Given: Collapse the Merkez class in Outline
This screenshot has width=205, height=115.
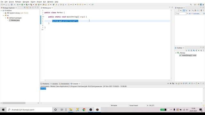Looking at the screenshot, I should [176, 53].
